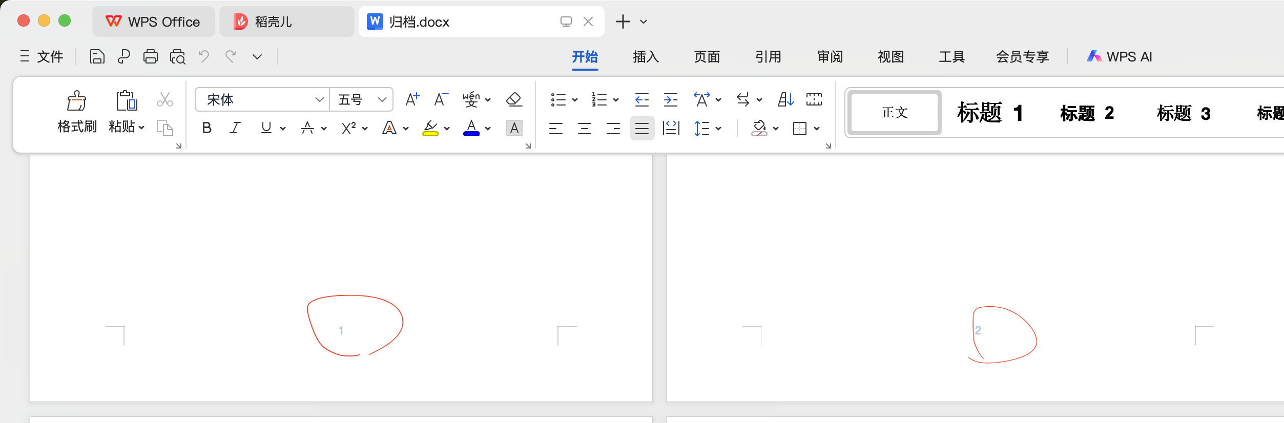Increase font size with A+ icon
The width and height of the screenshot is (1284, 423).
[x=412, y=99]
